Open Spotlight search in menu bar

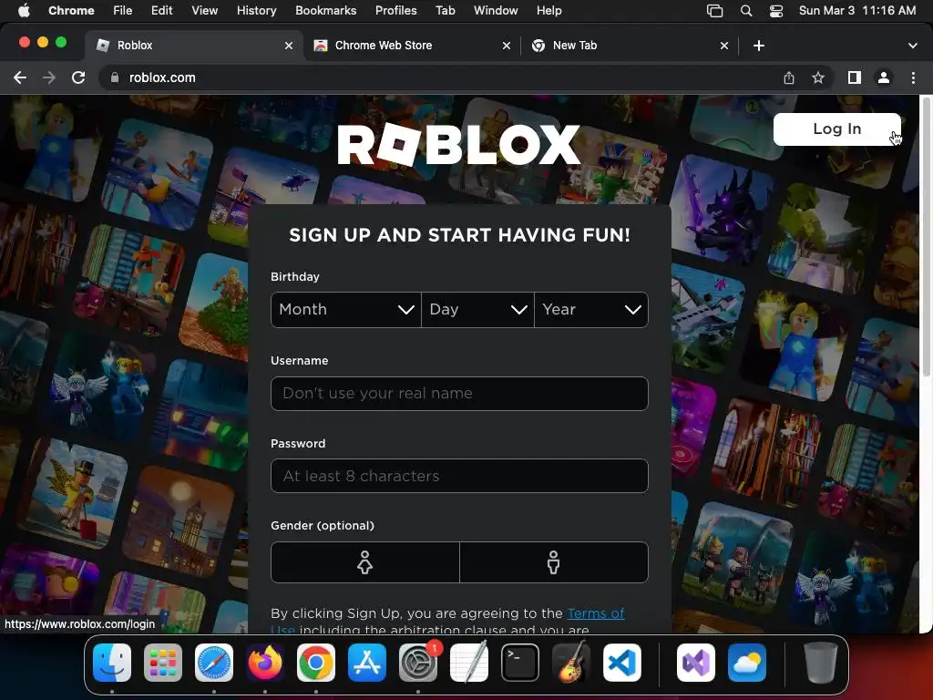746,11
